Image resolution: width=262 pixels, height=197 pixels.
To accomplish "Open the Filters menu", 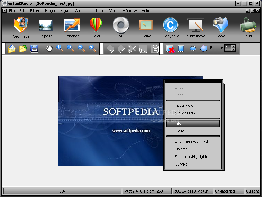I will (x=35, y=11).
